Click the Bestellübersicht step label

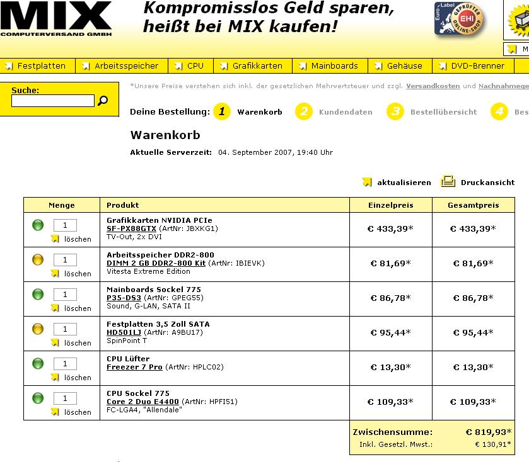[x=444, y=112]
